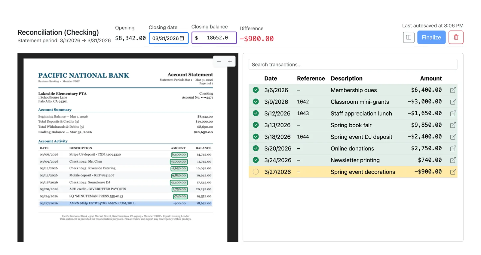Click the Last autosaved at 8:06 PM text
The image size is (481, 255).
[x=433, y=26]
